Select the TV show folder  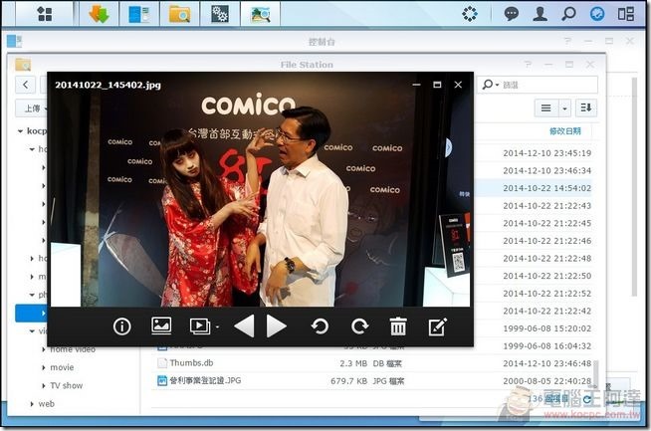[67, 386]
